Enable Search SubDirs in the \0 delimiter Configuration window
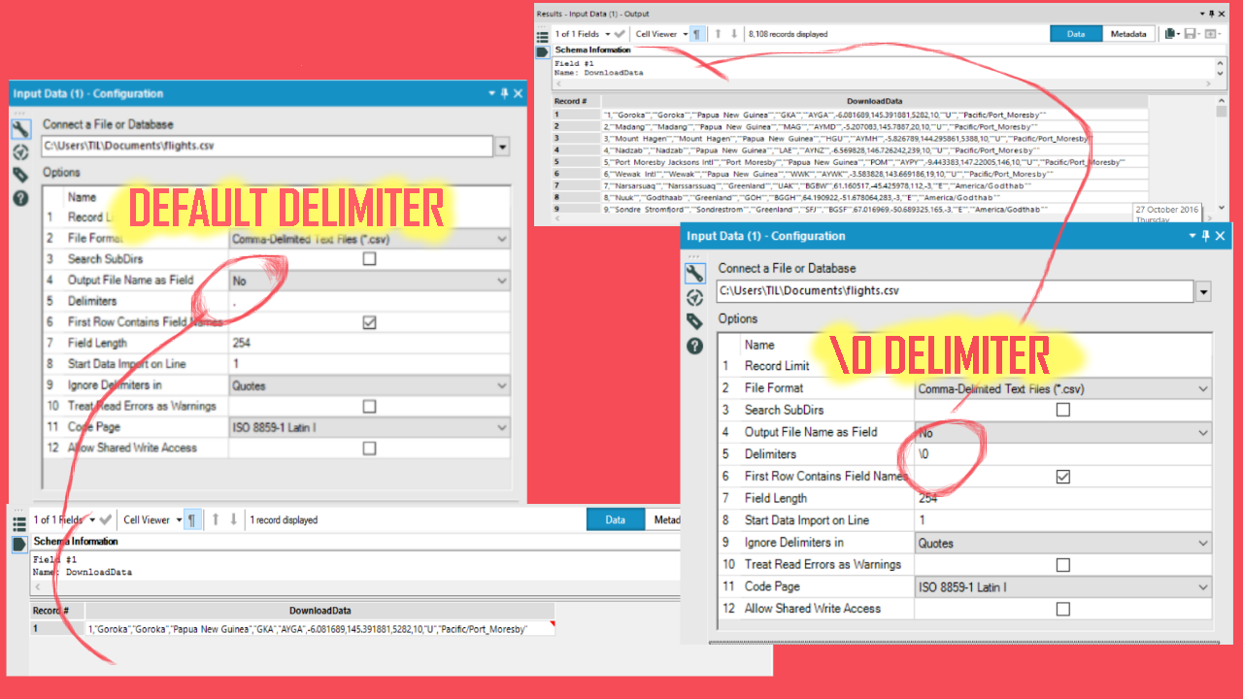1243x699 pixels. tap(1062, 410)
